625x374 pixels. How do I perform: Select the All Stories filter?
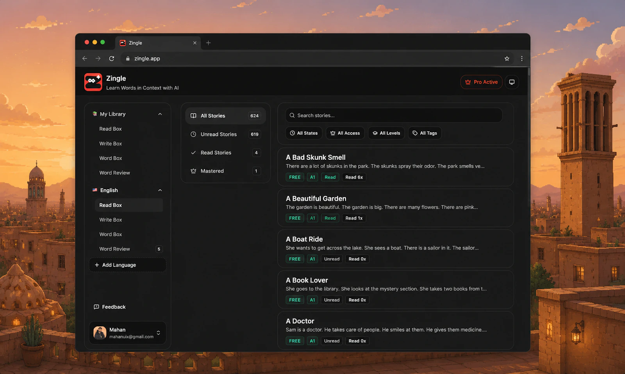click(225, 116)
